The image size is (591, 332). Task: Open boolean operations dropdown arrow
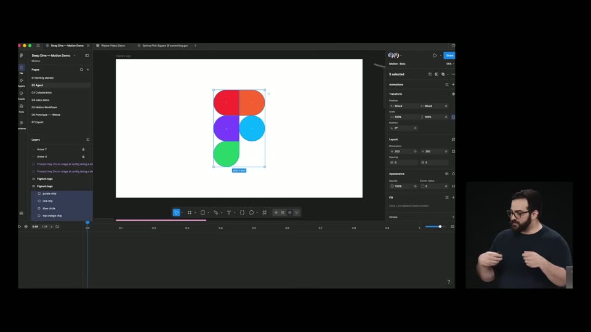448,74
